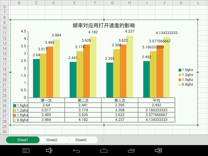Select row 7 header

(x=4, y=12)
